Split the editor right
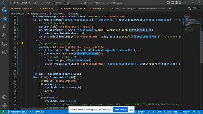This screenshot has height=114, width=203. pos(194,9)
